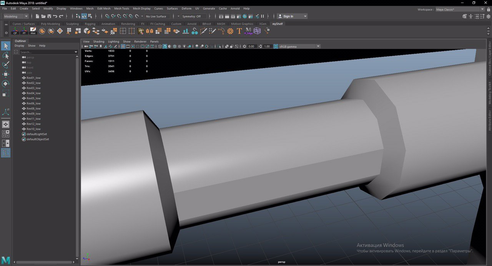This screenshot has width=492, height=266.
Task: Click the CP center pivot shelf icon
Action: [x=15, y=31]
